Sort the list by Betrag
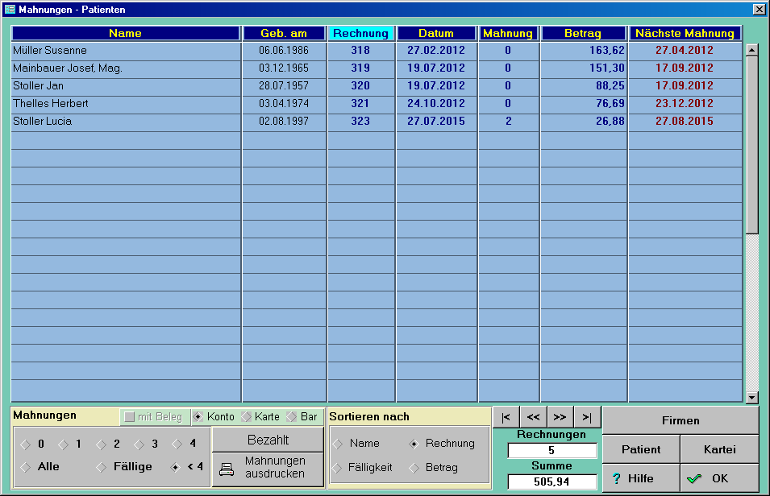 point(414,467)
